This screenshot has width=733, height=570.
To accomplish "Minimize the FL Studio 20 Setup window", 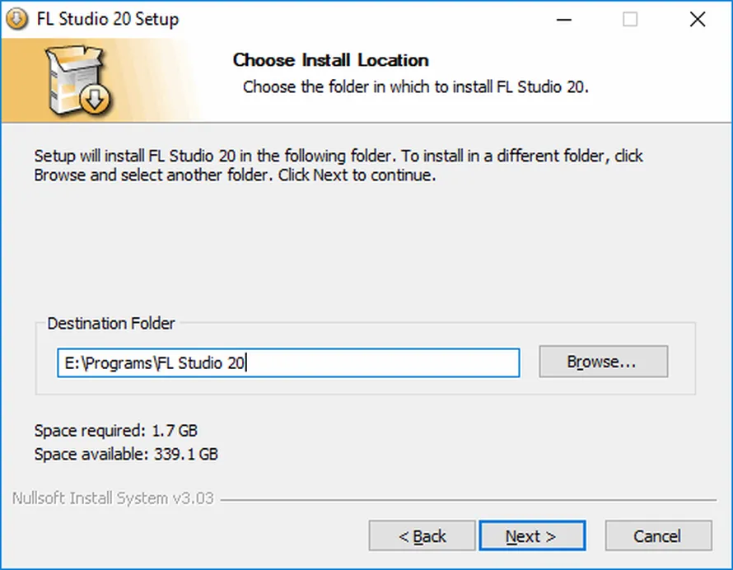I will [x=564, y=20].
